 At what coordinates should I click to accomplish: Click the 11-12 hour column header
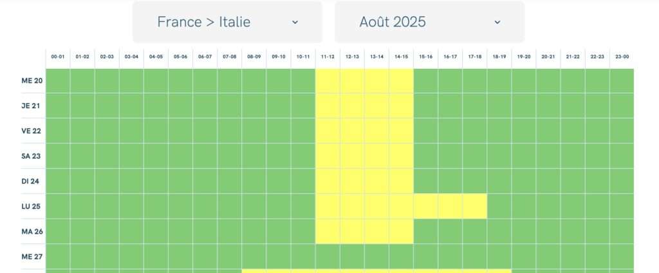328,57
